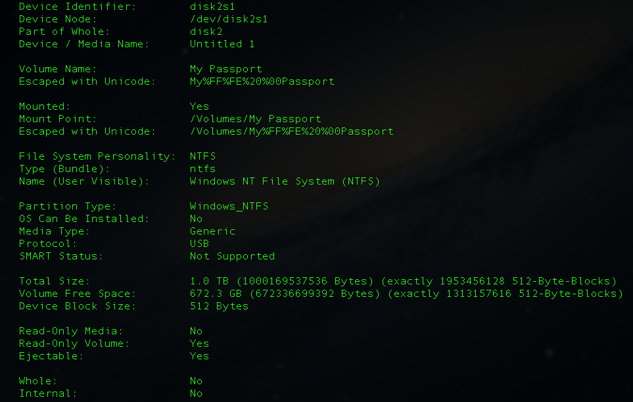Select the File System Personality: label
This screenshot has height=402, width=633.
pos(97,156)
